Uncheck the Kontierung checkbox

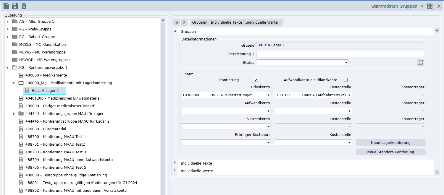256,80
